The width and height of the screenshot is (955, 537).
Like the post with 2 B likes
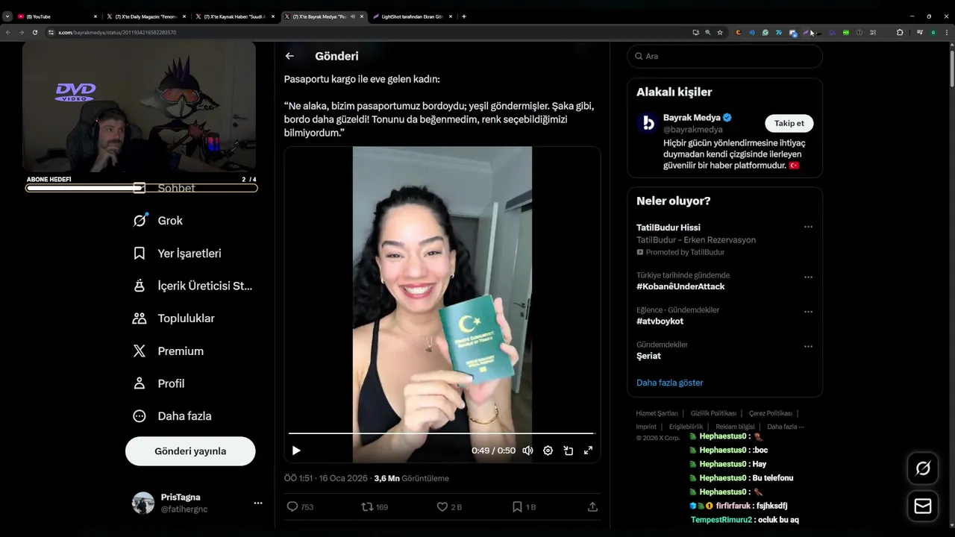pyautogui.click(x=449, y=506)
